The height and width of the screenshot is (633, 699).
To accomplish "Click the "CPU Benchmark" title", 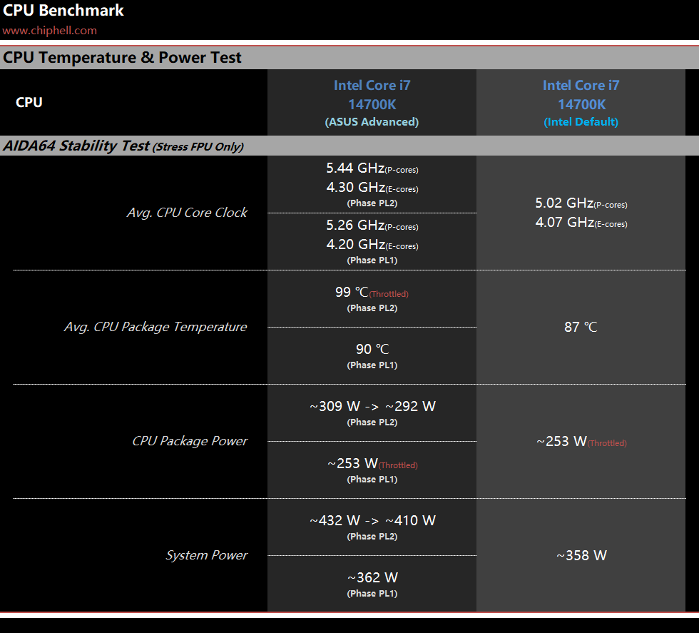I will [63, 10].
